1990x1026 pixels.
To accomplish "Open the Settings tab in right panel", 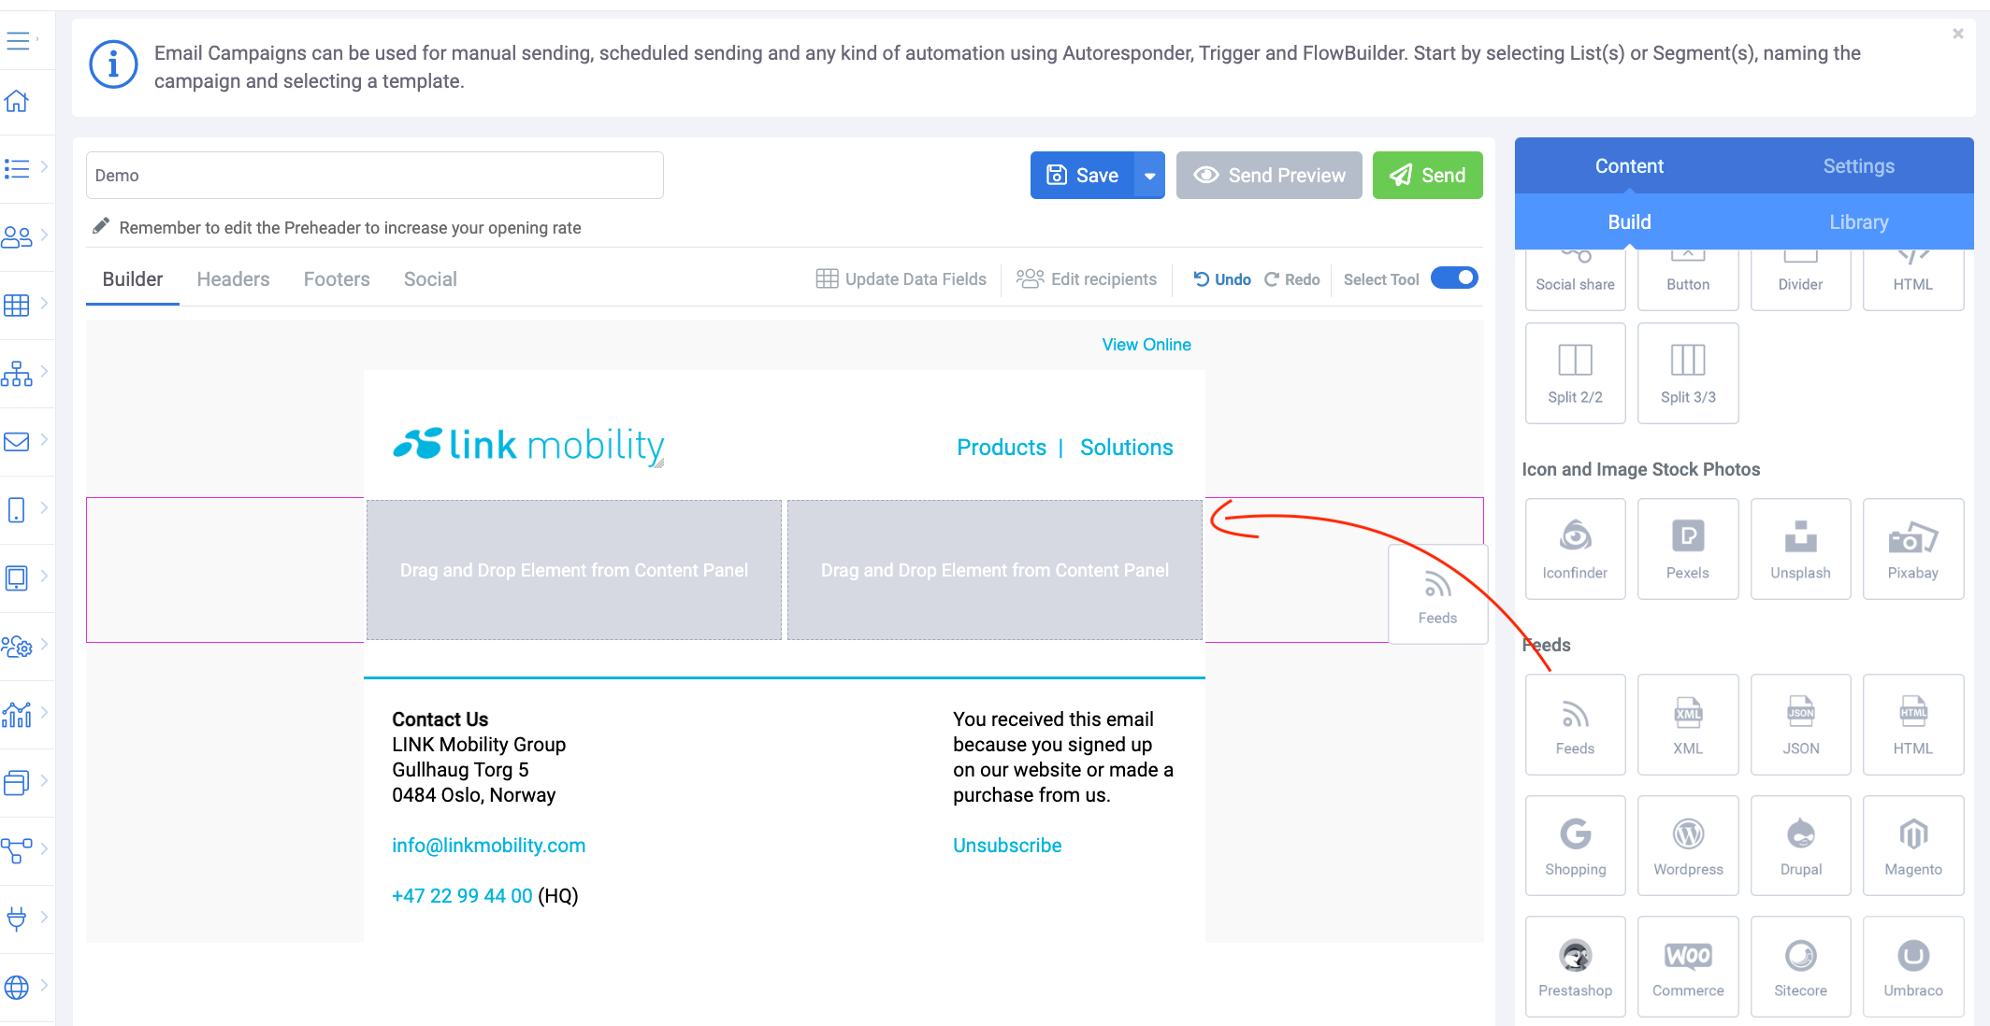I will click(1858, 166).
